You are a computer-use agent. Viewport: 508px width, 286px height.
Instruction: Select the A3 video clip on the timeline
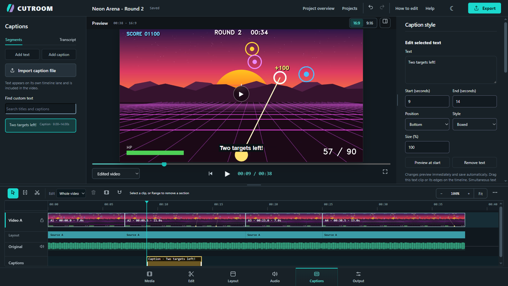coord(284,220)
